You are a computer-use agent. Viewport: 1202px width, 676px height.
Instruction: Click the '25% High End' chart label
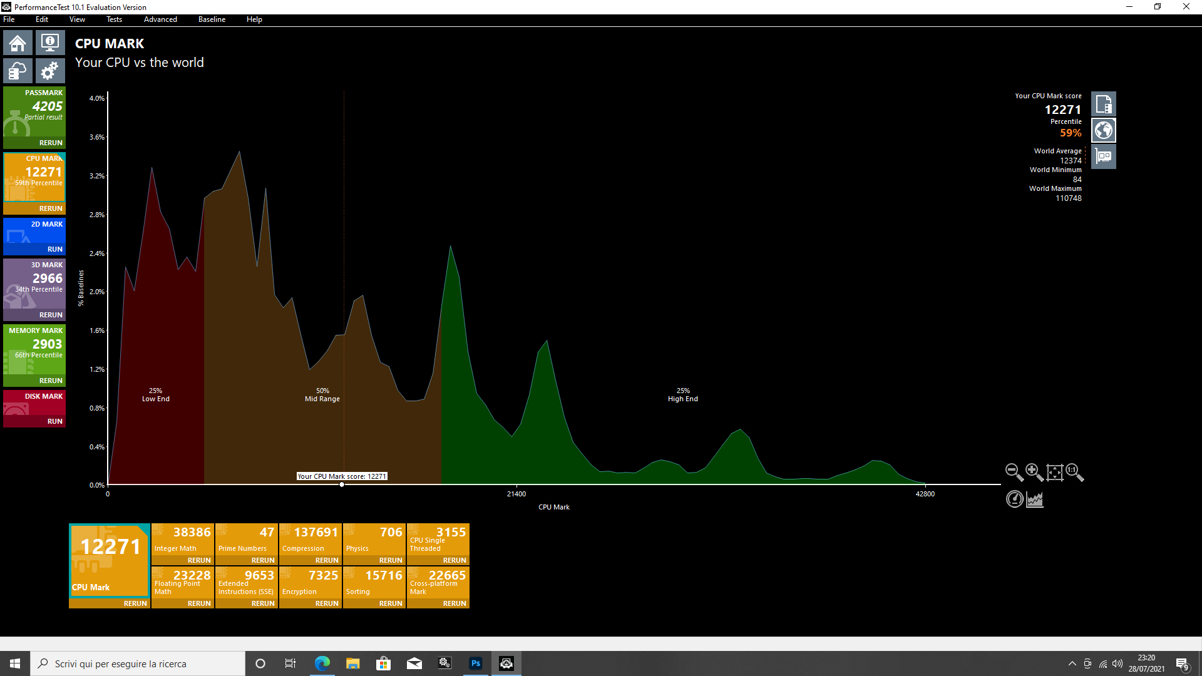683,395
